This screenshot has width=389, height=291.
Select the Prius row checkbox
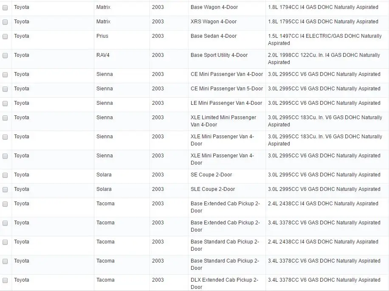5,36
